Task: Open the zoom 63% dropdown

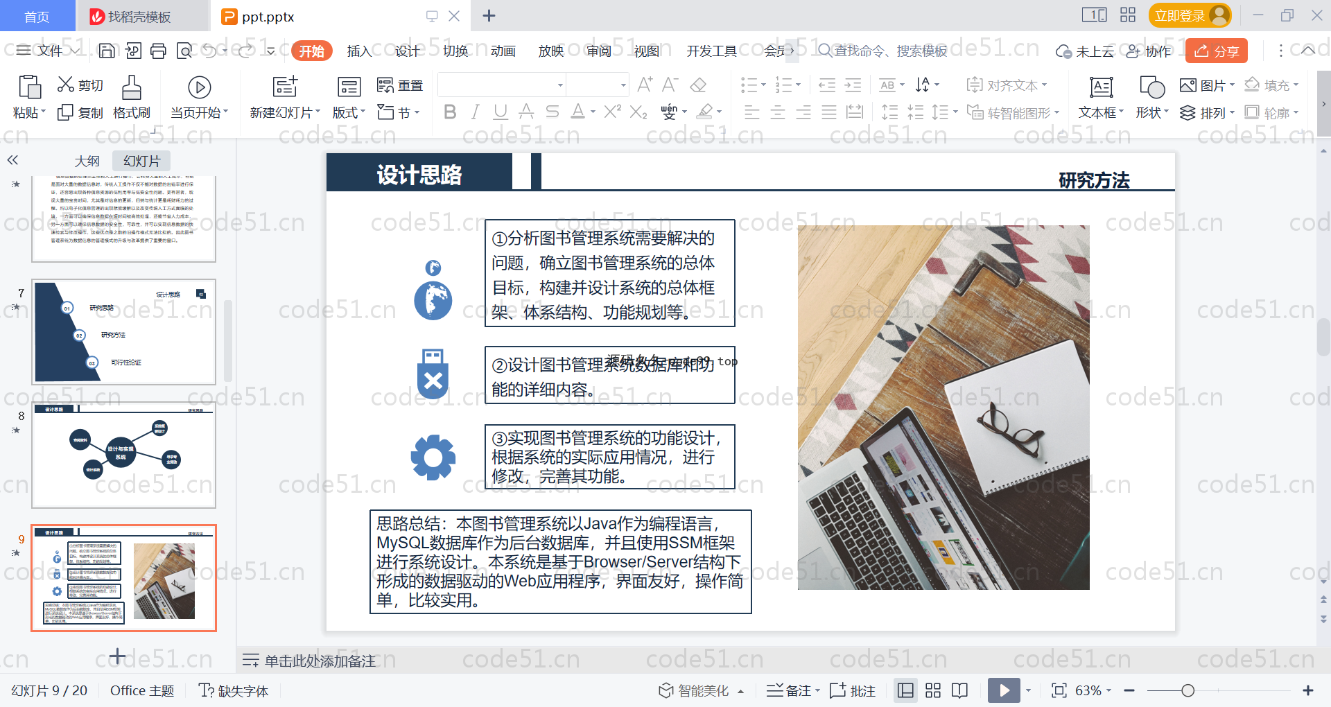Action: pos(1108,690)
